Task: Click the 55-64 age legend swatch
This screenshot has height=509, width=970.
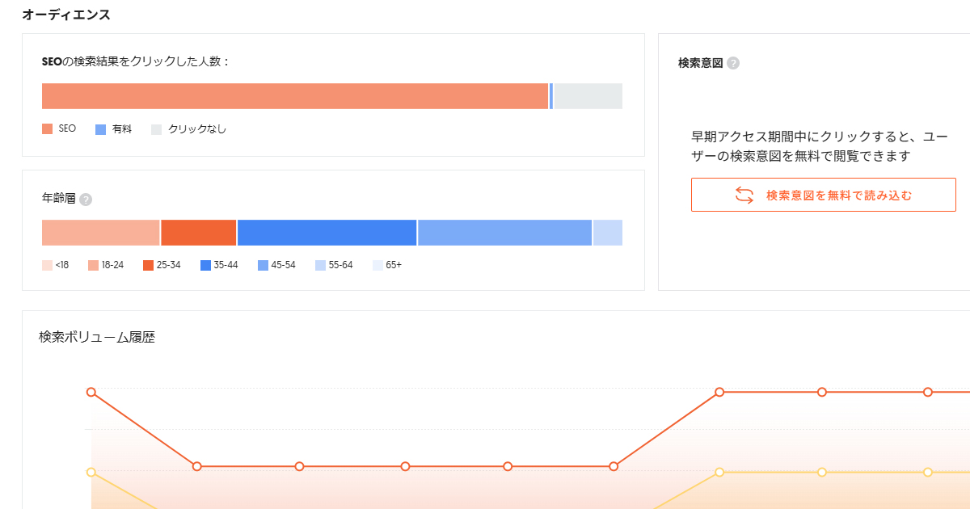Action: [x=320, y=265]
